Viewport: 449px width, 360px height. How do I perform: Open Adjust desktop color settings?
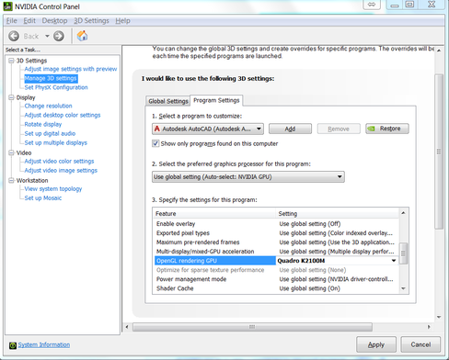click(63, 115)
